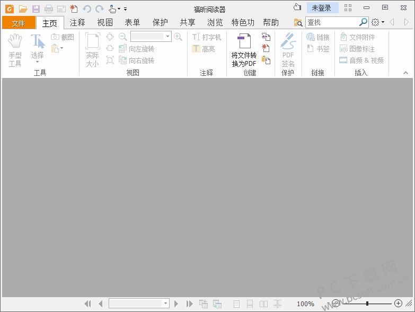Screen dimensions: 415x312
Task: Select facing pages layout icon
Action: 263,304
